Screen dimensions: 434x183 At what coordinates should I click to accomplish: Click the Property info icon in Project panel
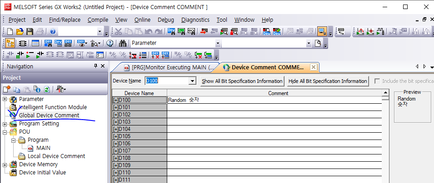pos(37,89)
